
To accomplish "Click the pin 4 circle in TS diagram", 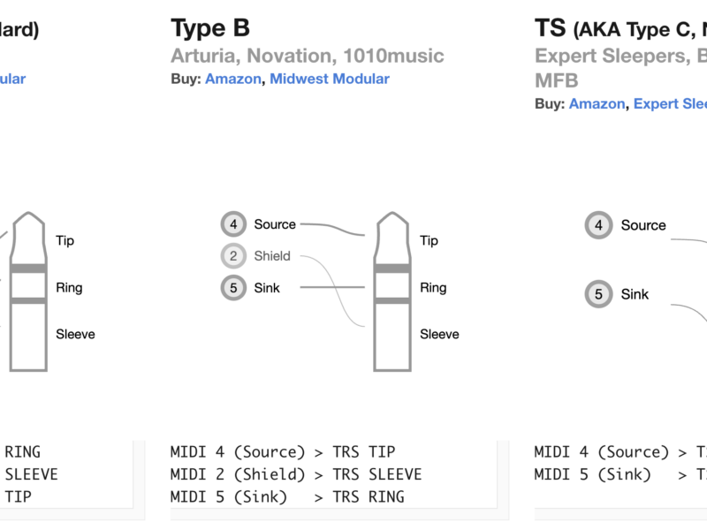I will tap(598, 225).
